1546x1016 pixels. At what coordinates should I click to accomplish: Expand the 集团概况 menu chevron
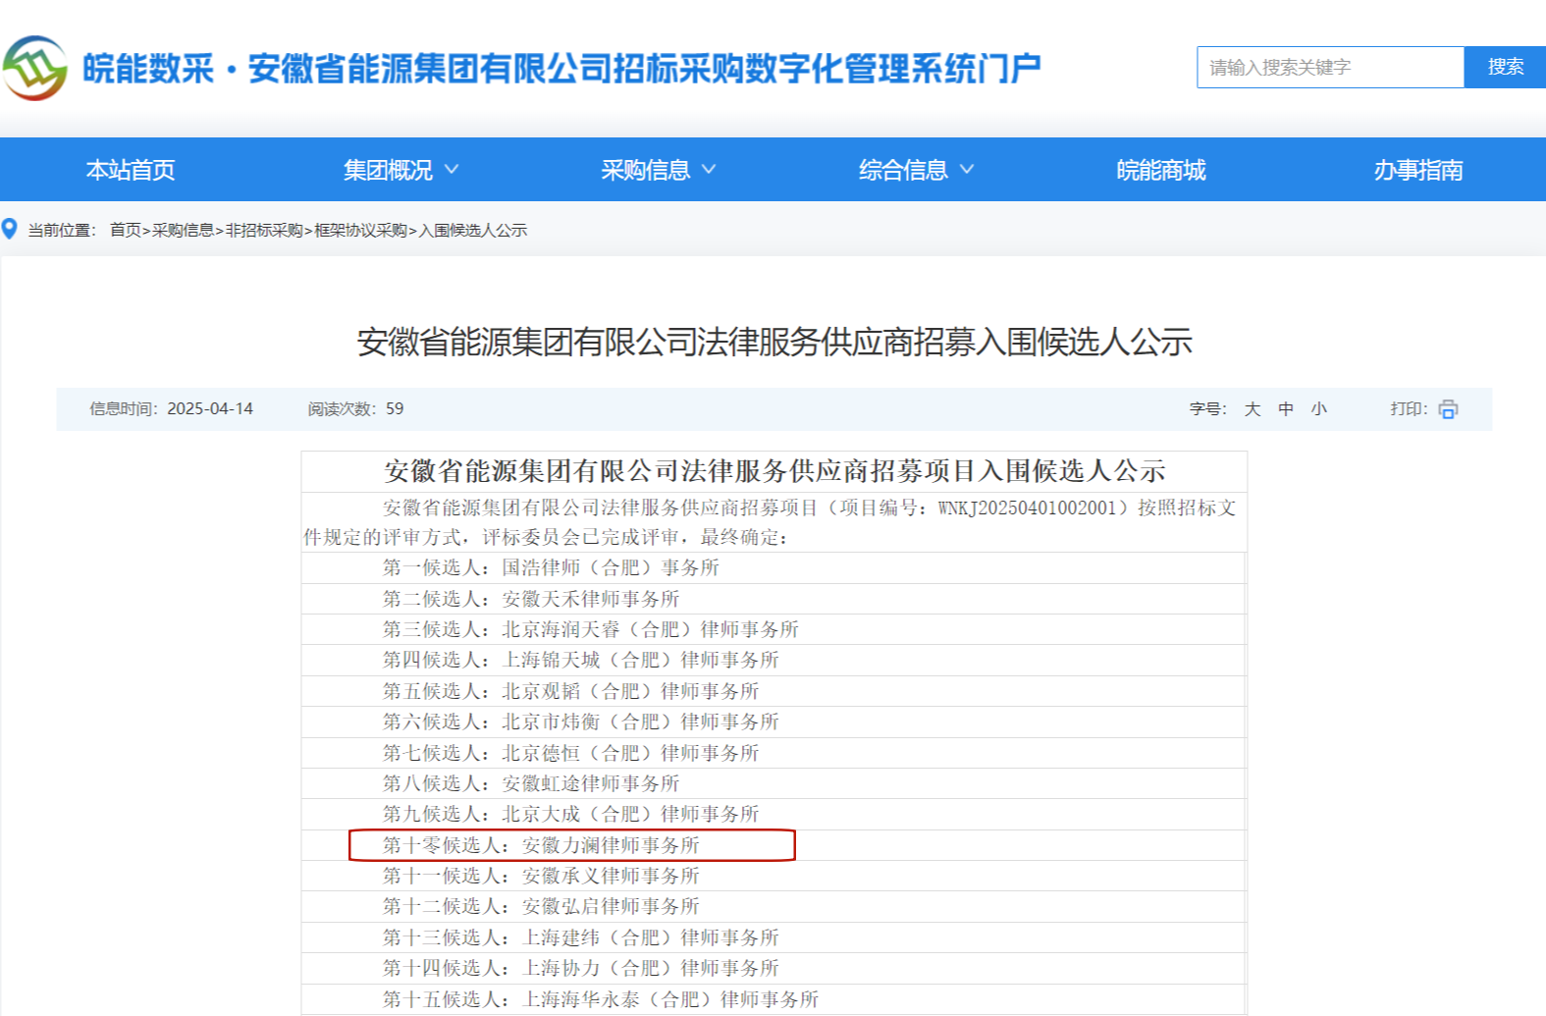[x=452, y=169]
